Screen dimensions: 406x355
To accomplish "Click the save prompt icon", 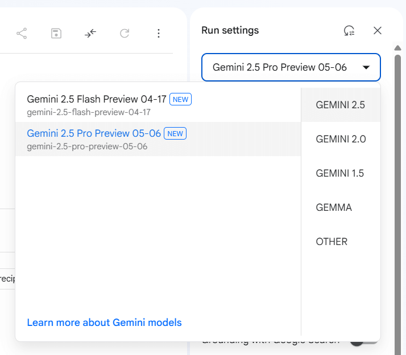I will 56,33.
